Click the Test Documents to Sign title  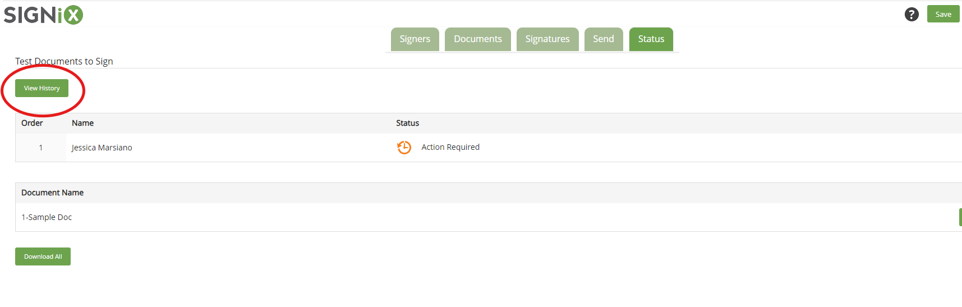click(x=64, y=61)
